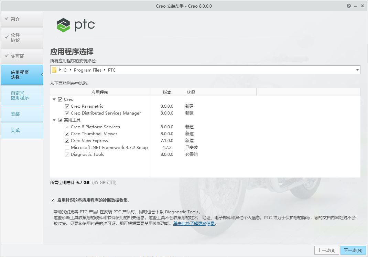The height and width of the screenshot is (257, 368).
Task: Toggle Creo 8 Platform Services checkbox
Action: (x=67, y=127)
